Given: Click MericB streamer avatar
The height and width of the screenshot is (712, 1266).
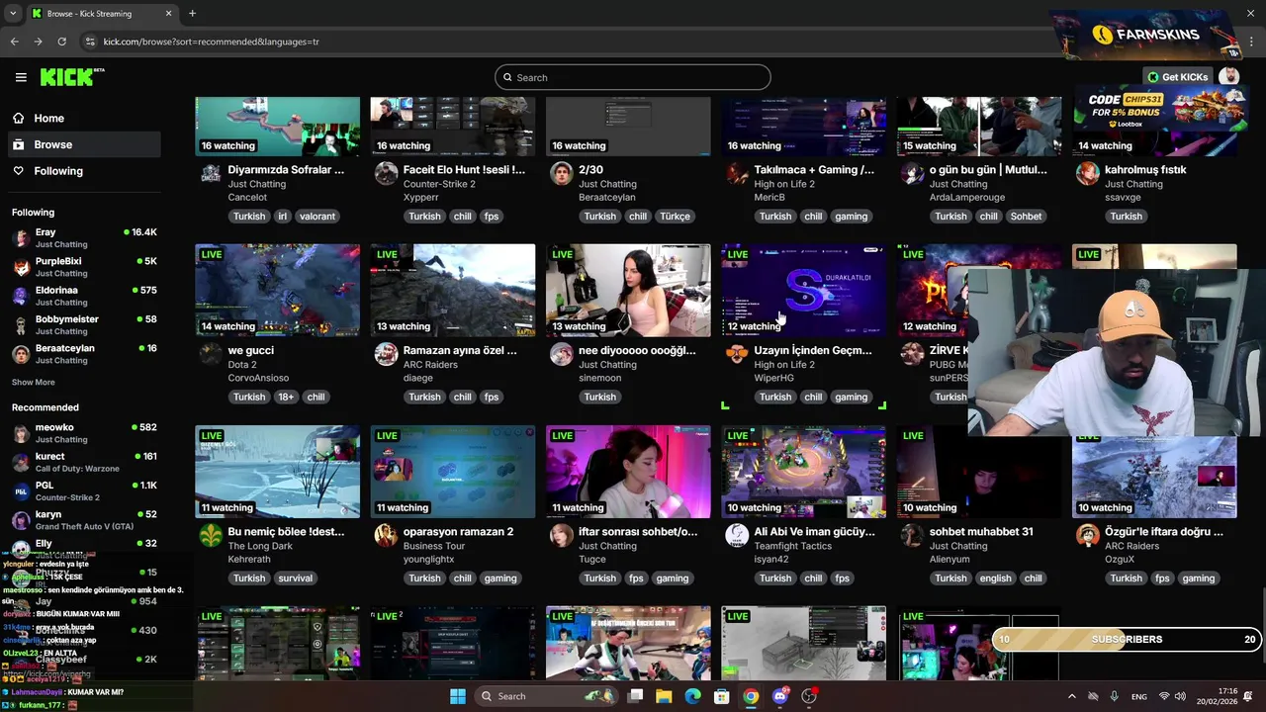Looking at the screenshot, I should point(737,174).
